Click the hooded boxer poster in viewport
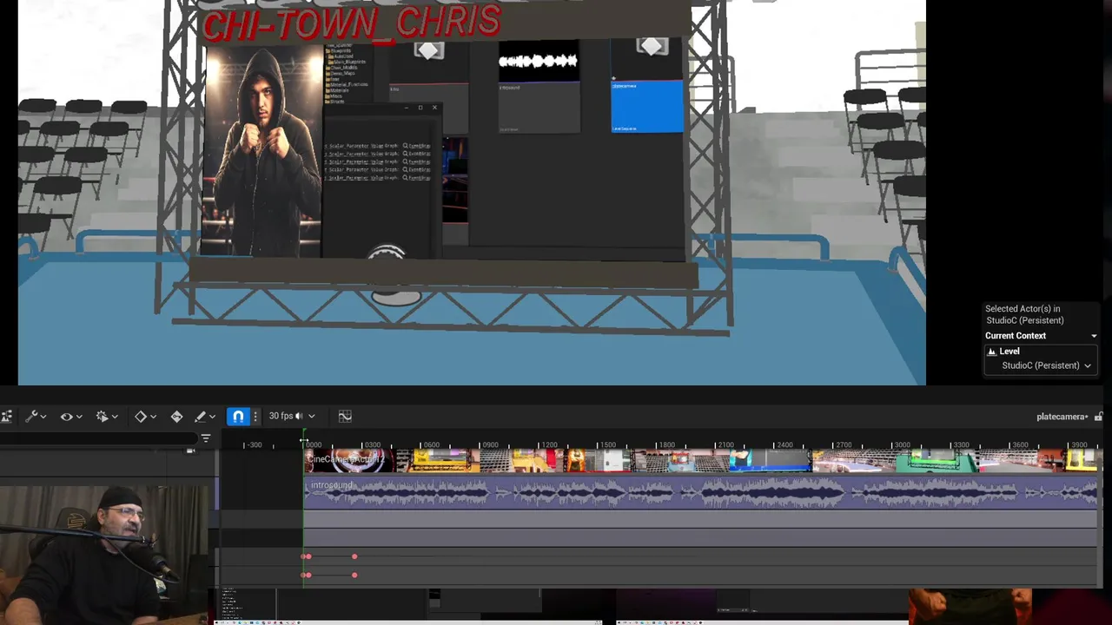The image size is (1112, 625). [x=262, y=151]
